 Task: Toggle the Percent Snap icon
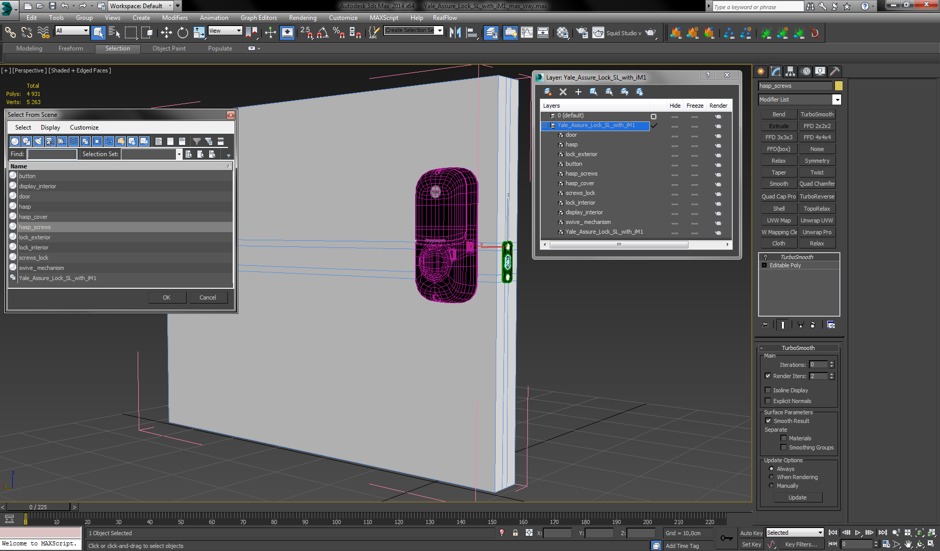pos(339,33)
